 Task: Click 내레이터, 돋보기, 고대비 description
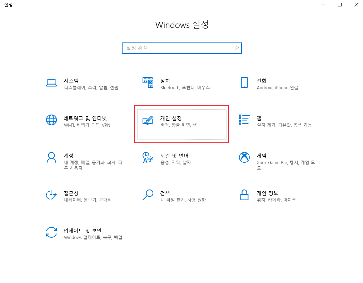point(88,200)
